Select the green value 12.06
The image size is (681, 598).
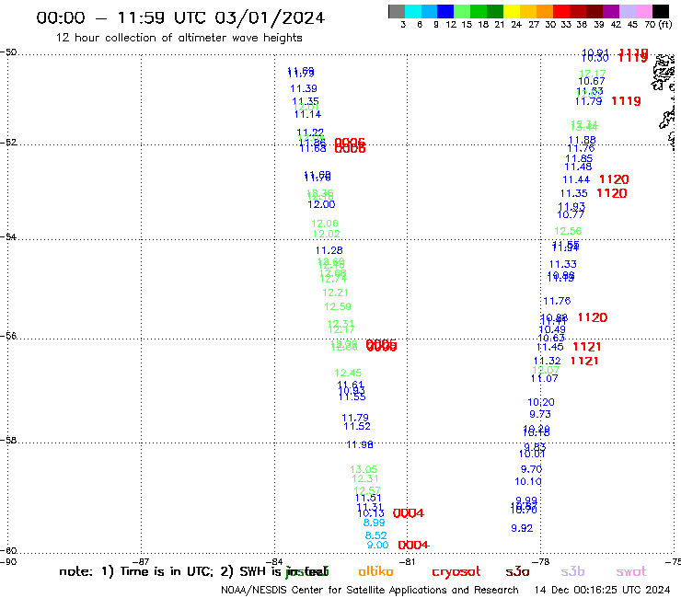[325, 224]
